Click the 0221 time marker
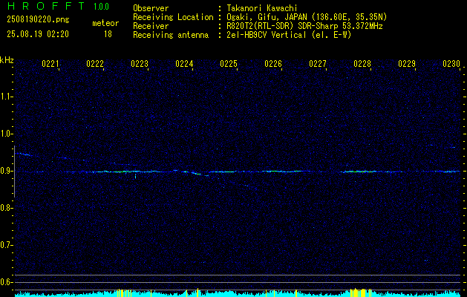The width and height of the screenshot is (467, 297). click(x=50, y=64)
